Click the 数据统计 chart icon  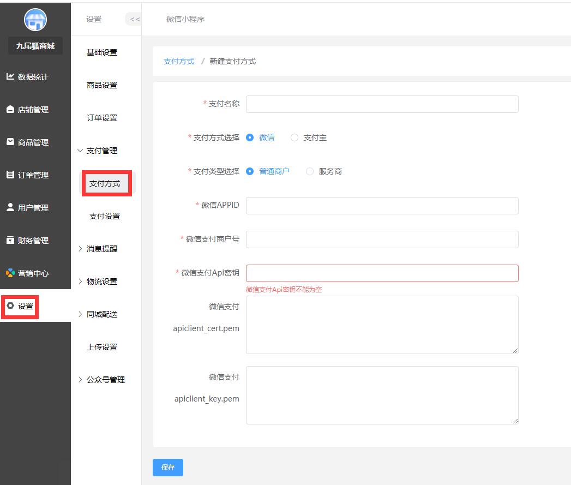10,76
